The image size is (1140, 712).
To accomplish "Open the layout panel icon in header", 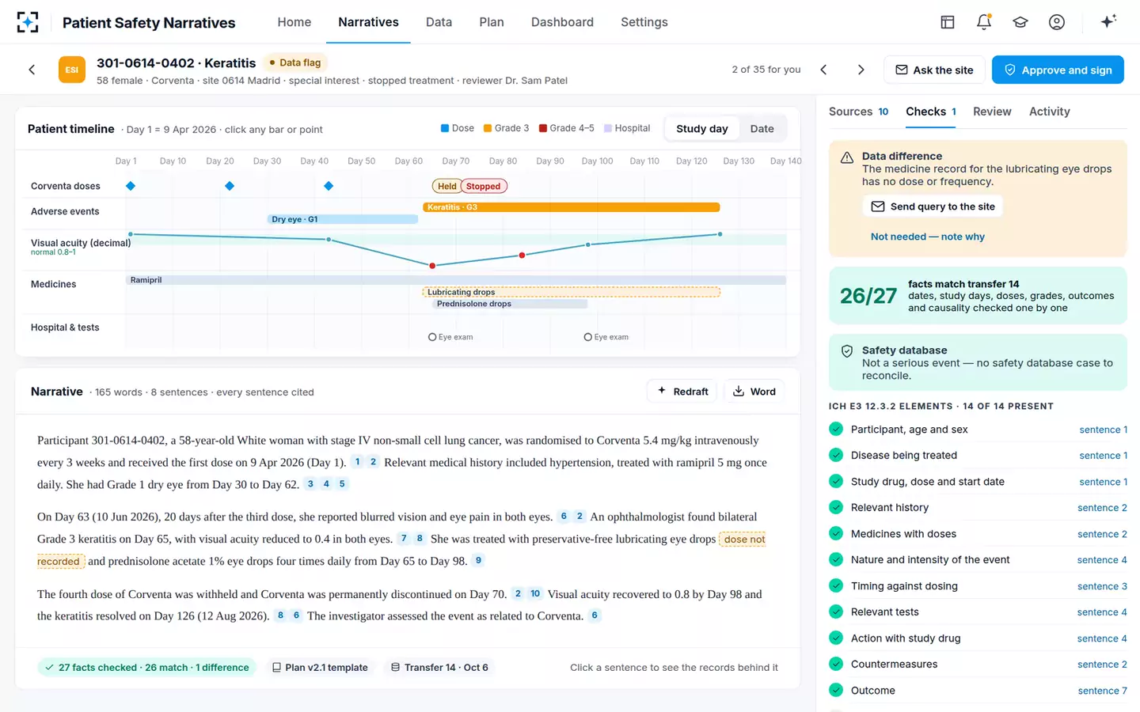I will [948, 22].
